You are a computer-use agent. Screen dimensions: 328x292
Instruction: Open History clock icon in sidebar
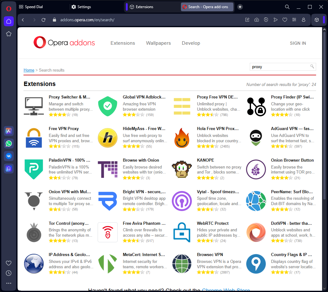coord(8,273)
